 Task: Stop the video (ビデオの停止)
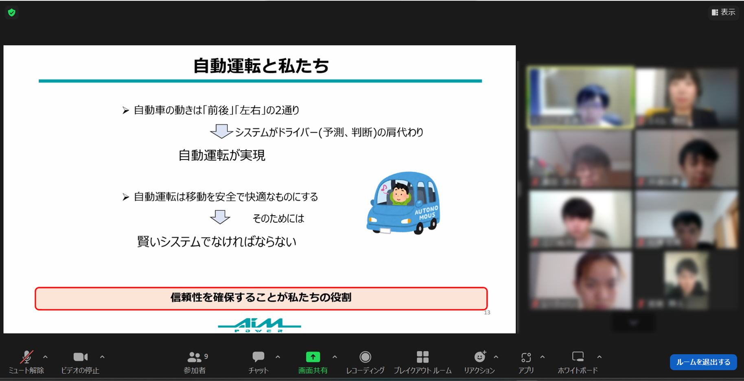point(80,361)
